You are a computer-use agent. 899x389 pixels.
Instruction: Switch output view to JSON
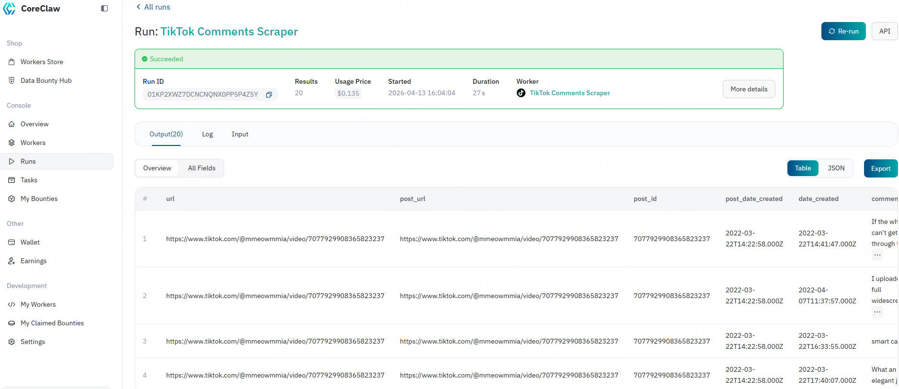pyautogui.click(x=836, y=168)
